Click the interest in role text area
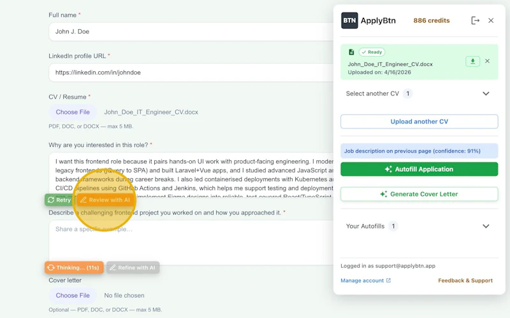The image size is (510, 318). coord(191,176)
